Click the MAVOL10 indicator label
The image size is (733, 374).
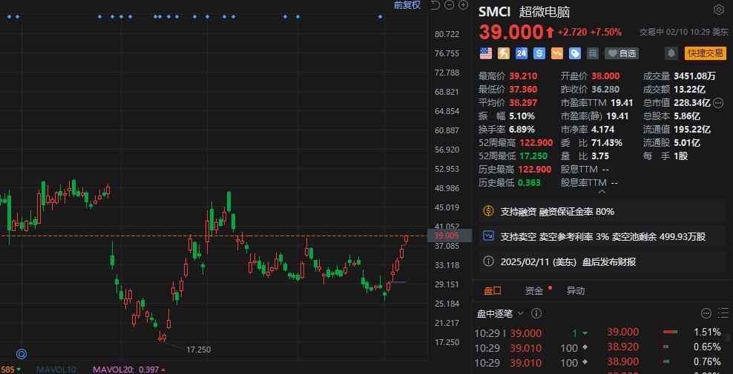pyautogui.click(x=56, y=370)
